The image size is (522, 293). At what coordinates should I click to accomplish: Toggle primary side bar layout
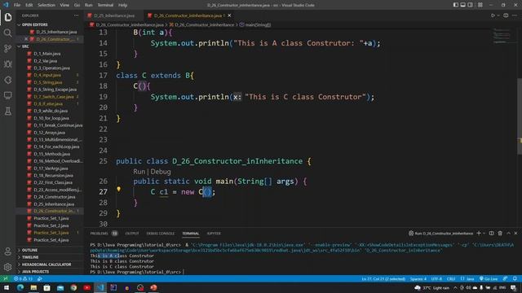[456, 5]
